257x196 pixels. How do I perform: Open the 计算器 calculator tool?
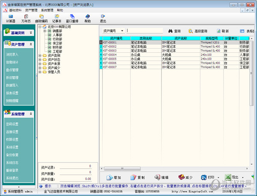coord(11,18)
